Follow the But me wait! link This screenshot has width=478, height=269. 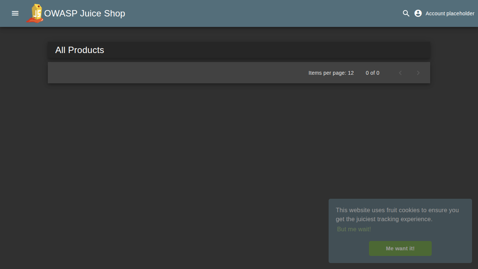pos(354,229)
